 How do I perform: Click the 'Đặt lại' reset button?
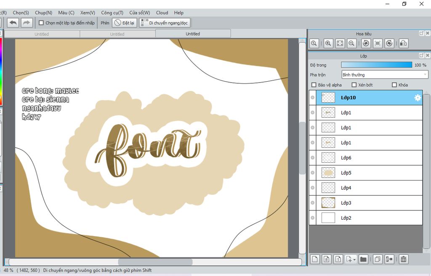(x=125, y=23)
